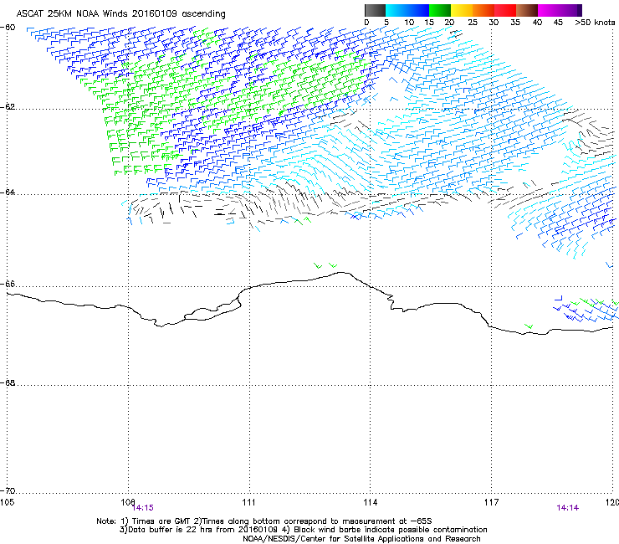Click the "35" color scale label
Viewport: 619px width, 544px height.
[x=515, y=23]
